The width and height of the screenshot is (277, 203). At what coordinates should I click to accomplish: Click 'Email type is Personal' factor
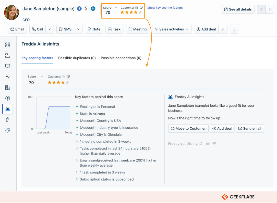(x=97, y=107)
